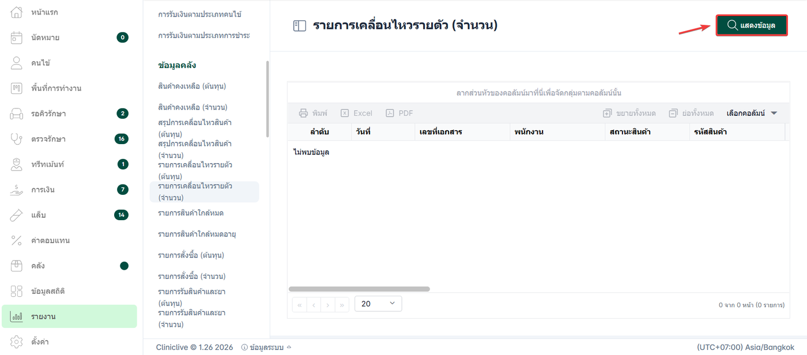Click the วันที่ column header
The image size is (807, 355).
(x=383, y=132)
